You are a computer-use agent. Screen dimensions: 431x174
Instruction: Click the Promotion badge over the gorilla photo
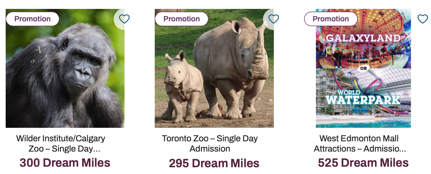pos(32,19)
